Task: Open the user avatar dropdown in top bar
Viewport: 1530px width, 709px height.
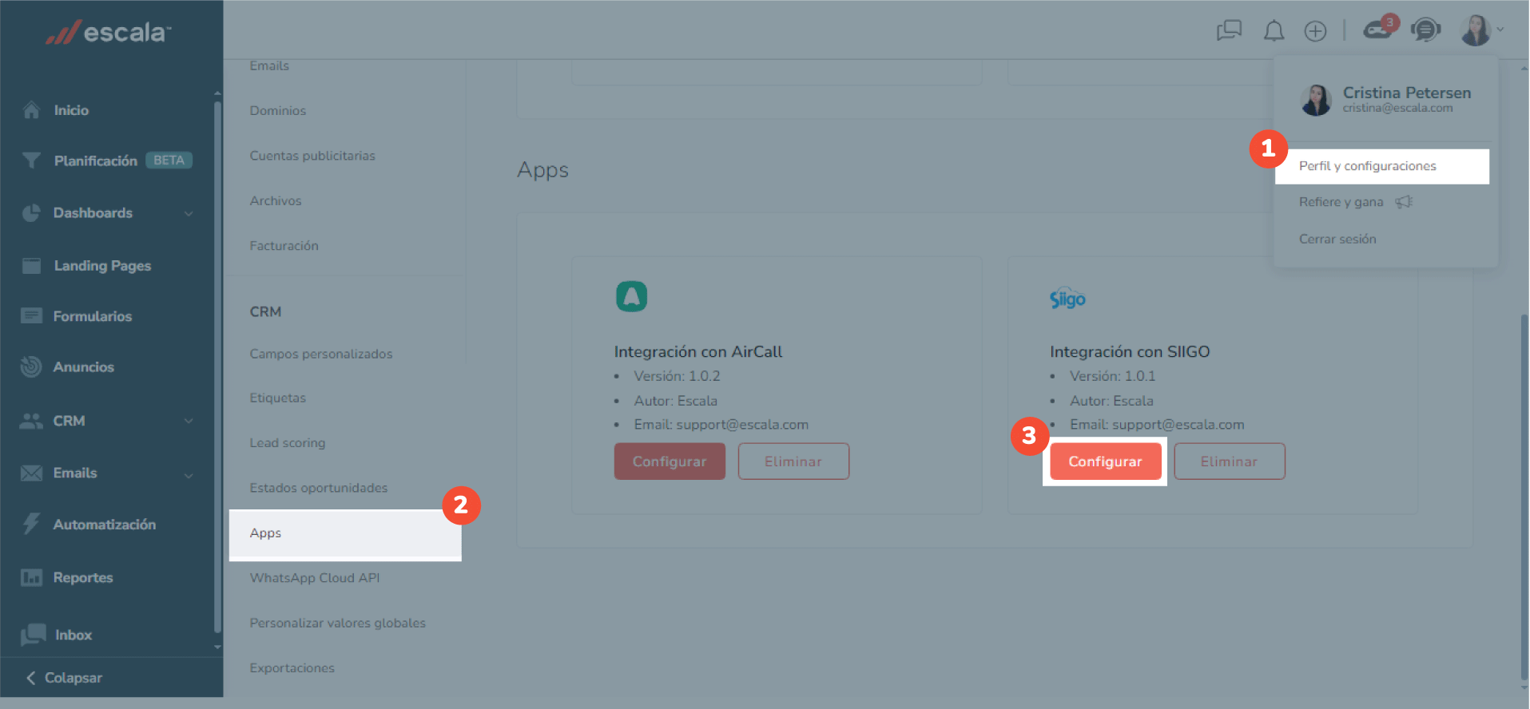Action: [1482, 30]
